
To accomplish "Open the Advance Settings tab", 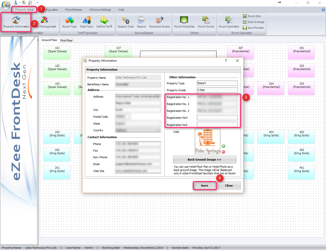I will pos(100,10).
